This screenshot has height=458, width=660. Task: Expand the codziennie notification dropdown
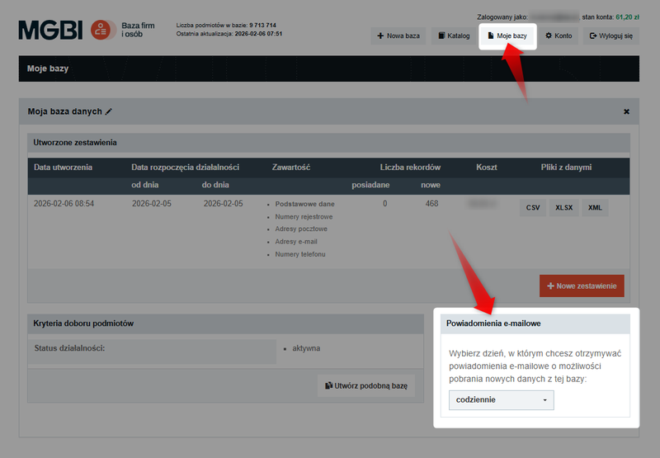coord(501,400)
